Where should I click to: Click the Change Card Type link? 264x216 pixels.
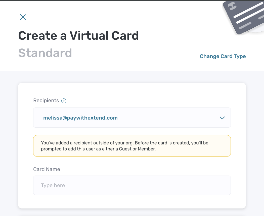223,56
